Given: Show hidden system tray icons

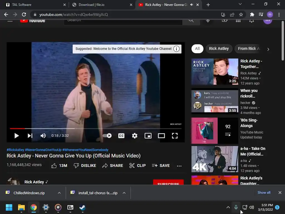Looking at the screenshot, I should click(228, 207).
